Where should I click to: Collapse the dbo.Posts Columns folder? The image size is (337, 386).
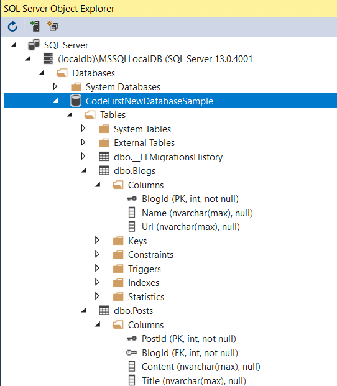[x=98, y=324]
